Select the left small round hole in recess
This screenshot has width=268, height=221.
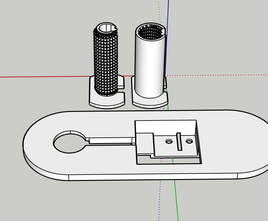point(169,142)
